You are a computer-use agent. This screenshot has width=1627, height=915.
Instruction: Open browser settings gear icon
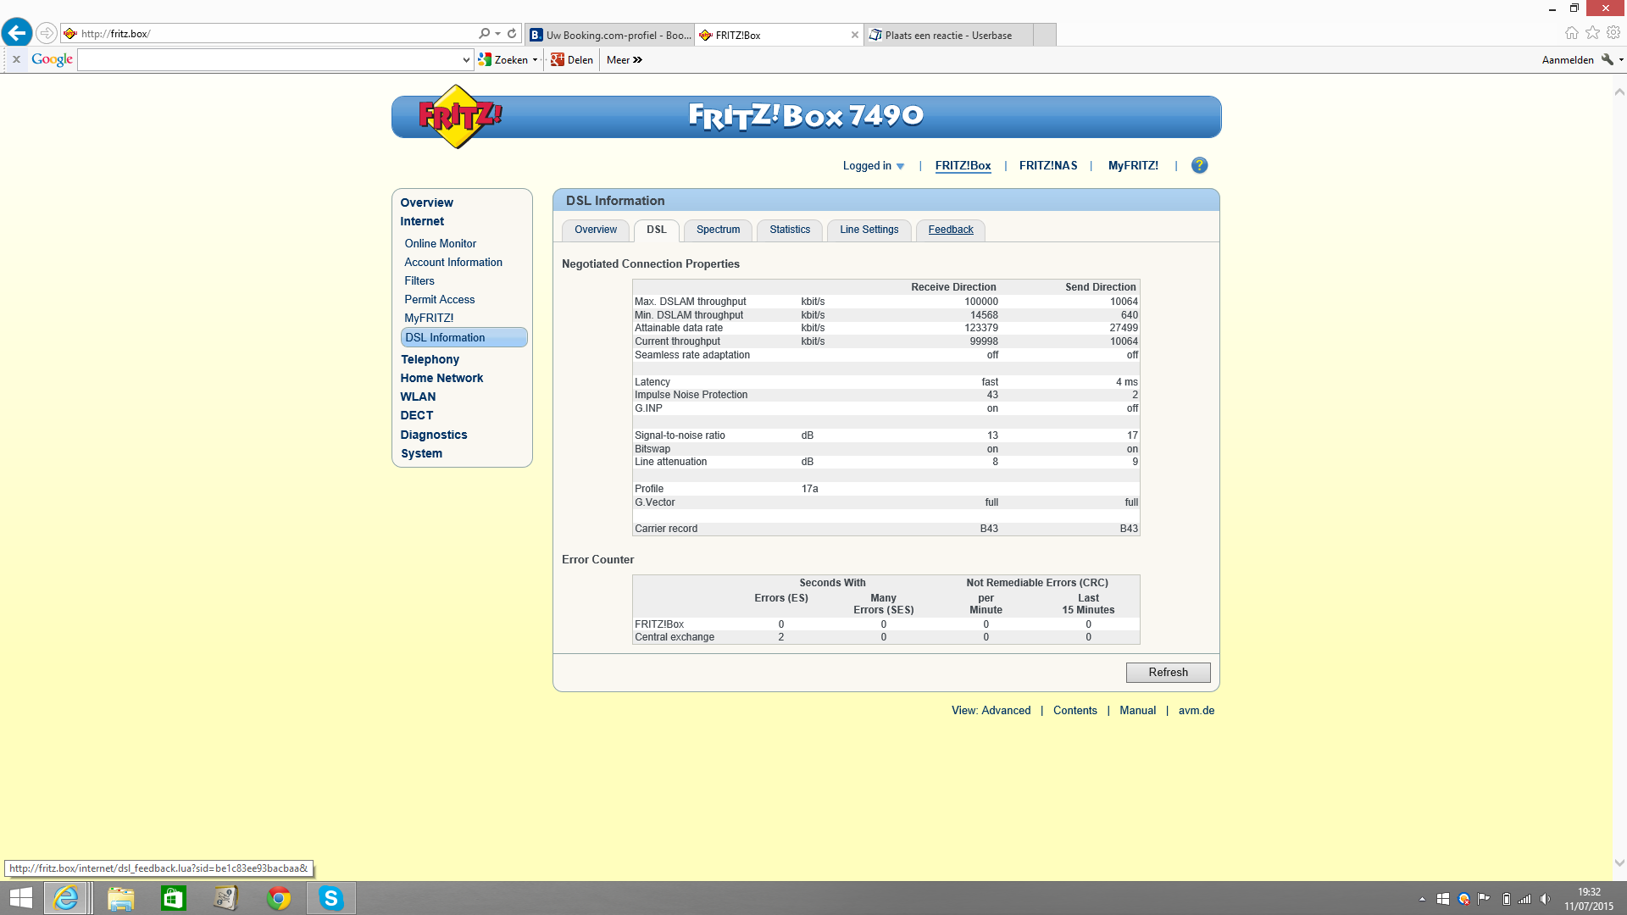pos(1613,32)
